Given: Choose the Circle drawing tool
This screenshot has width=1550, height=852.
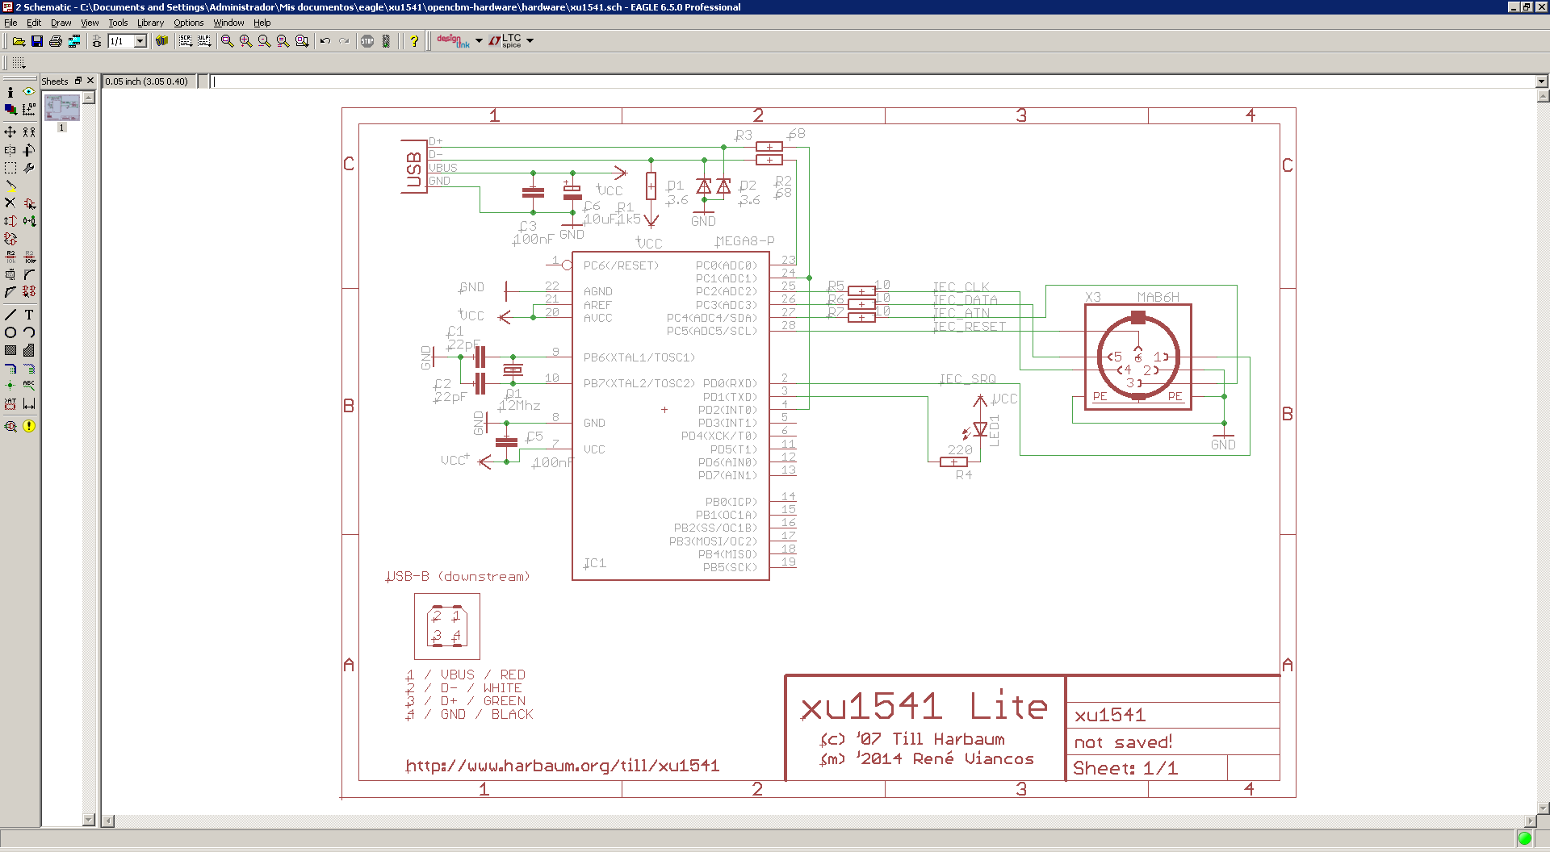Looking at the screenshot, I should 10,332.
